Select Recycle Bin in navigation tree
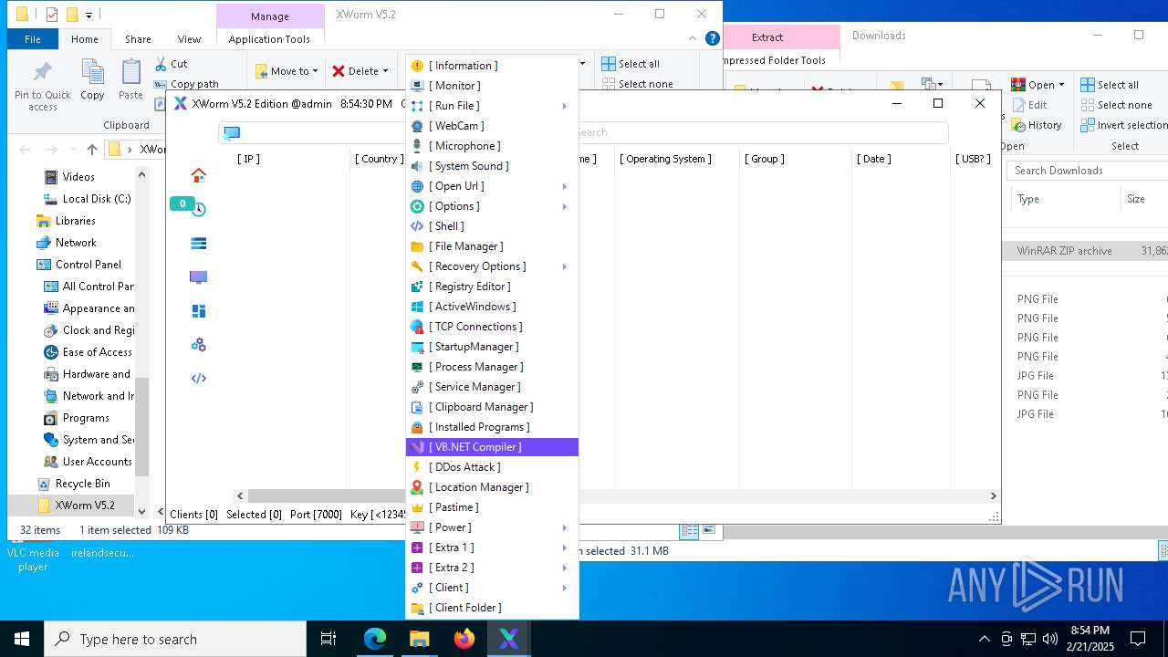This screenshot has height=657, width=1168. click(73, 484)
